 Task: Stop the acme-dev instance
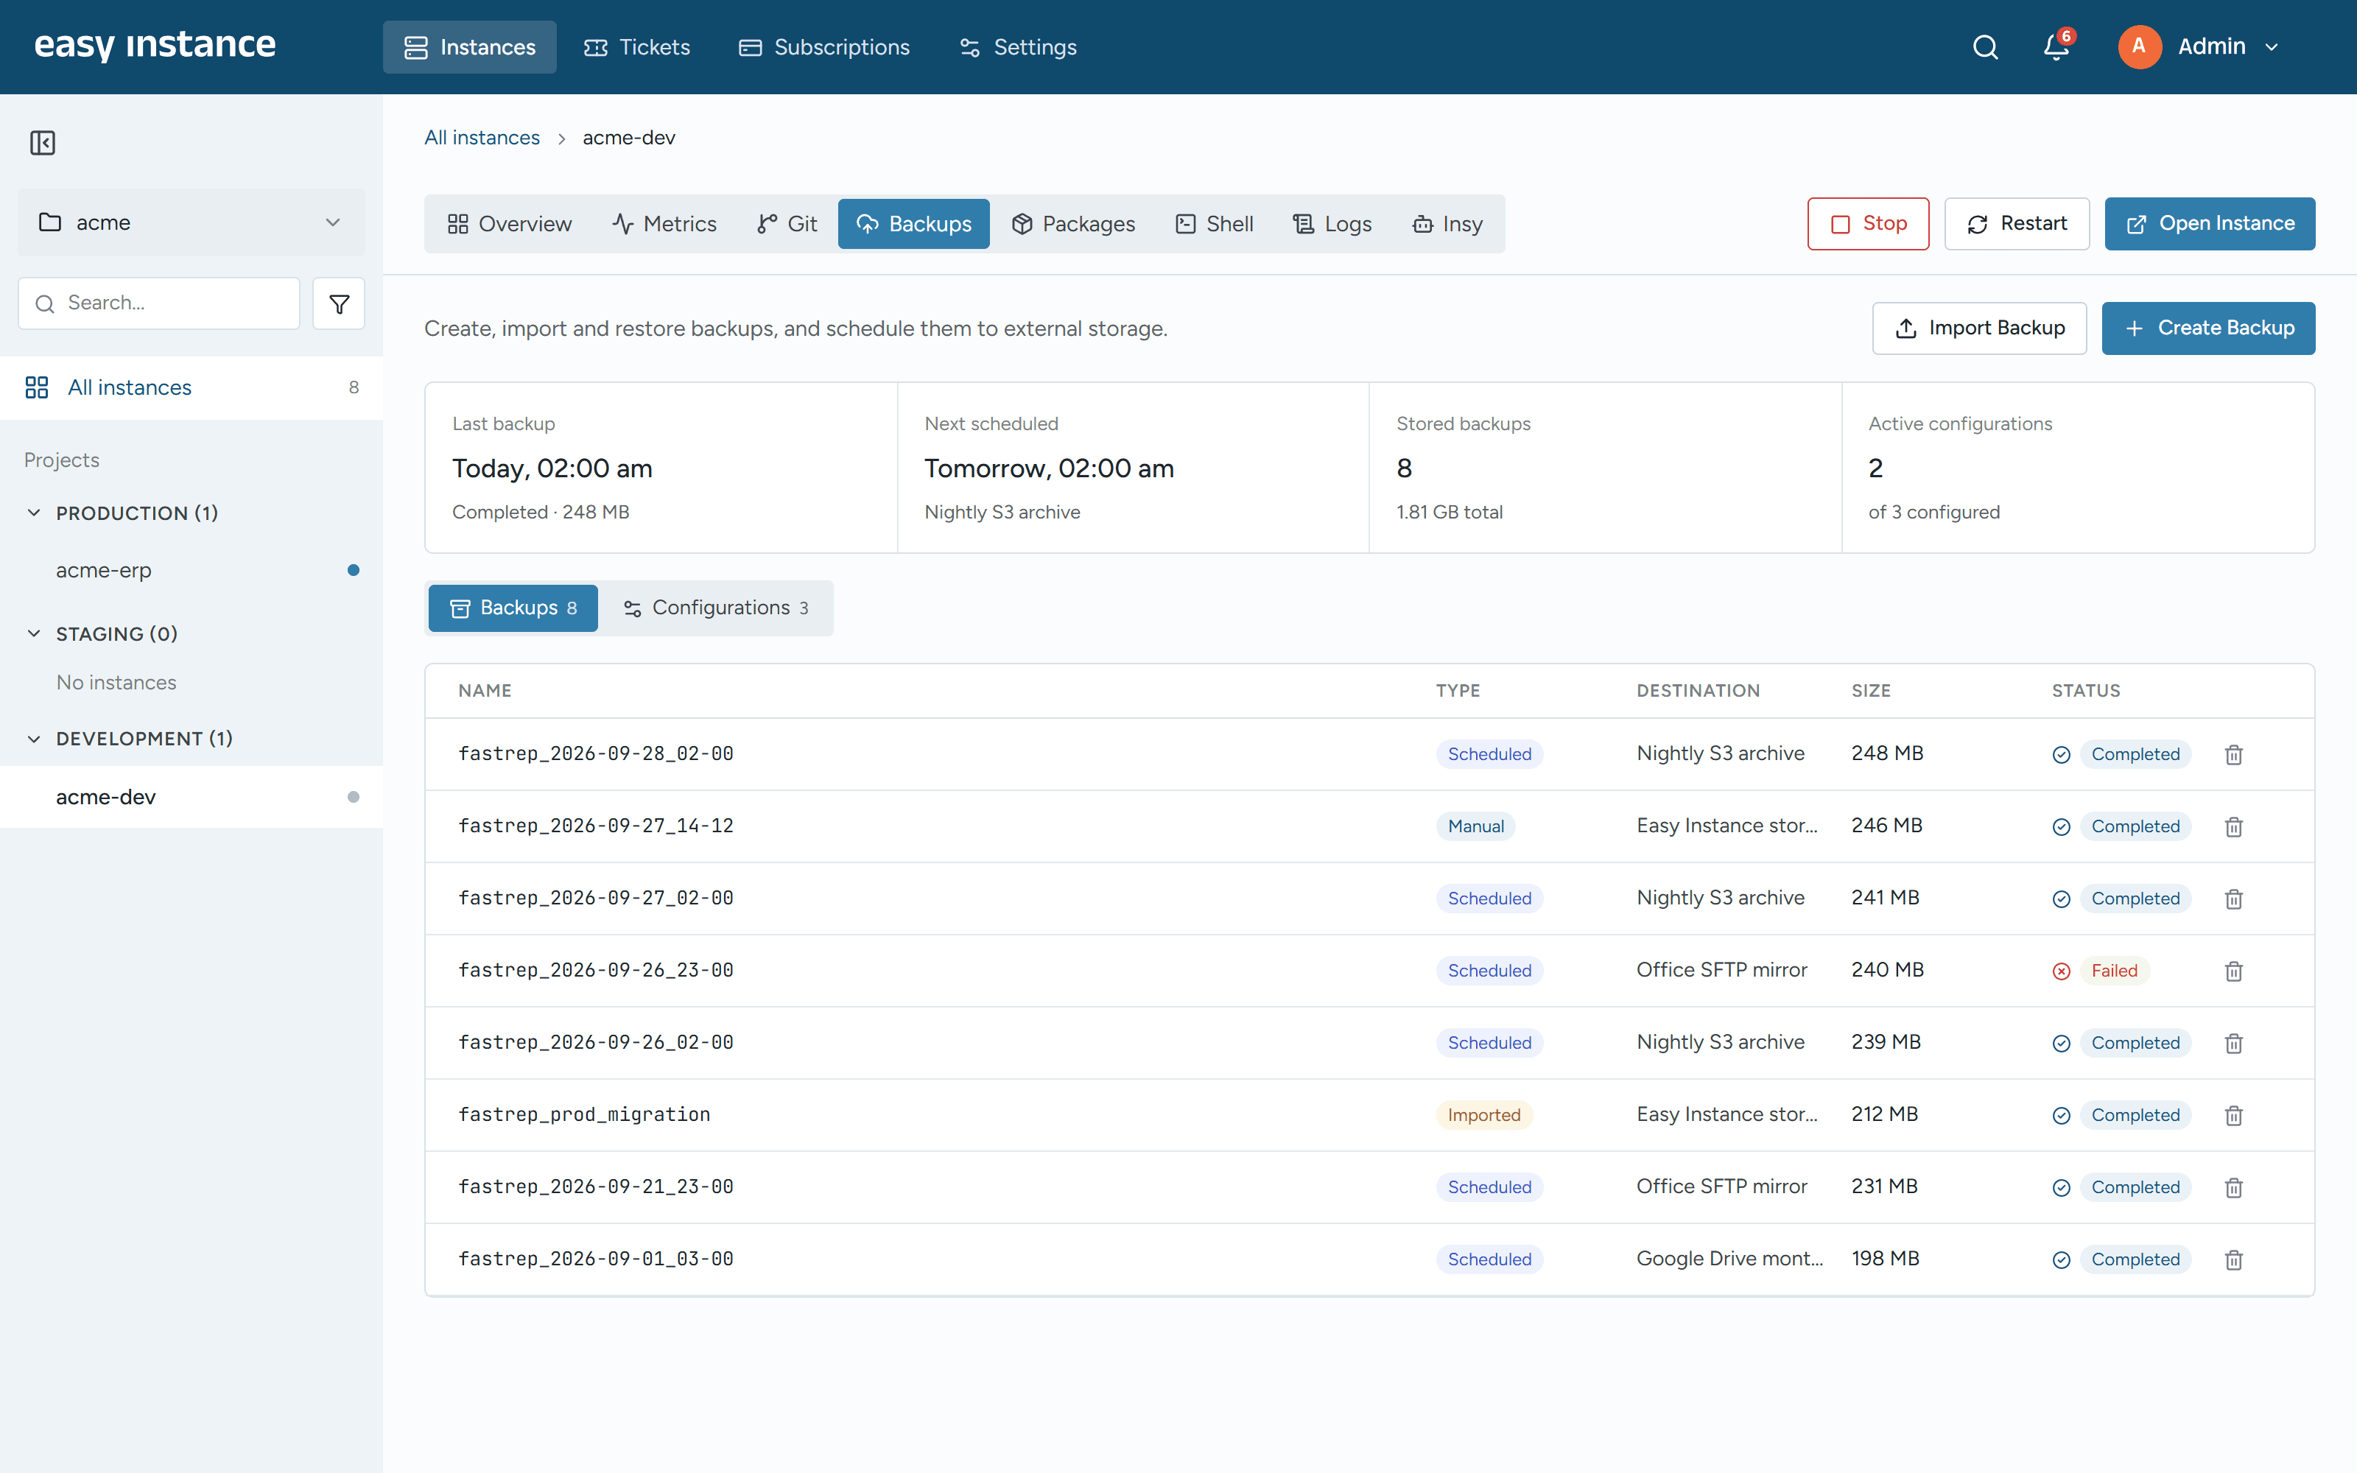pos(1868,224)
